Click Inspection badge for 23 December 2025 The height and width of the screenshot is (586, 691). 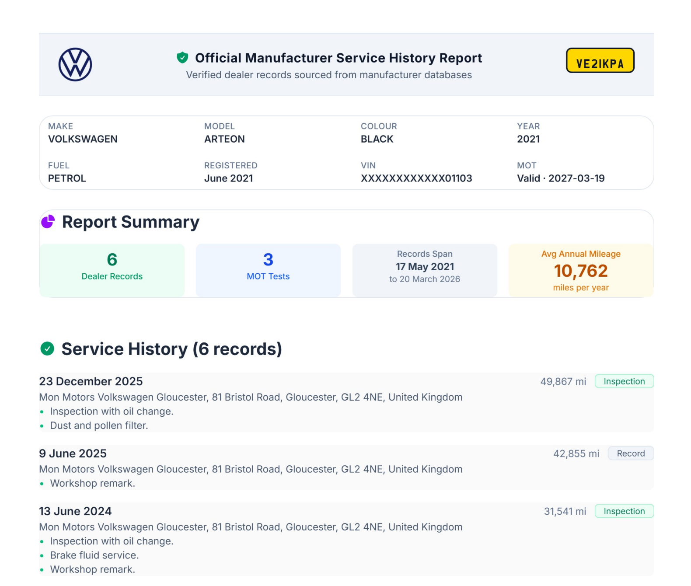point(624,381)
